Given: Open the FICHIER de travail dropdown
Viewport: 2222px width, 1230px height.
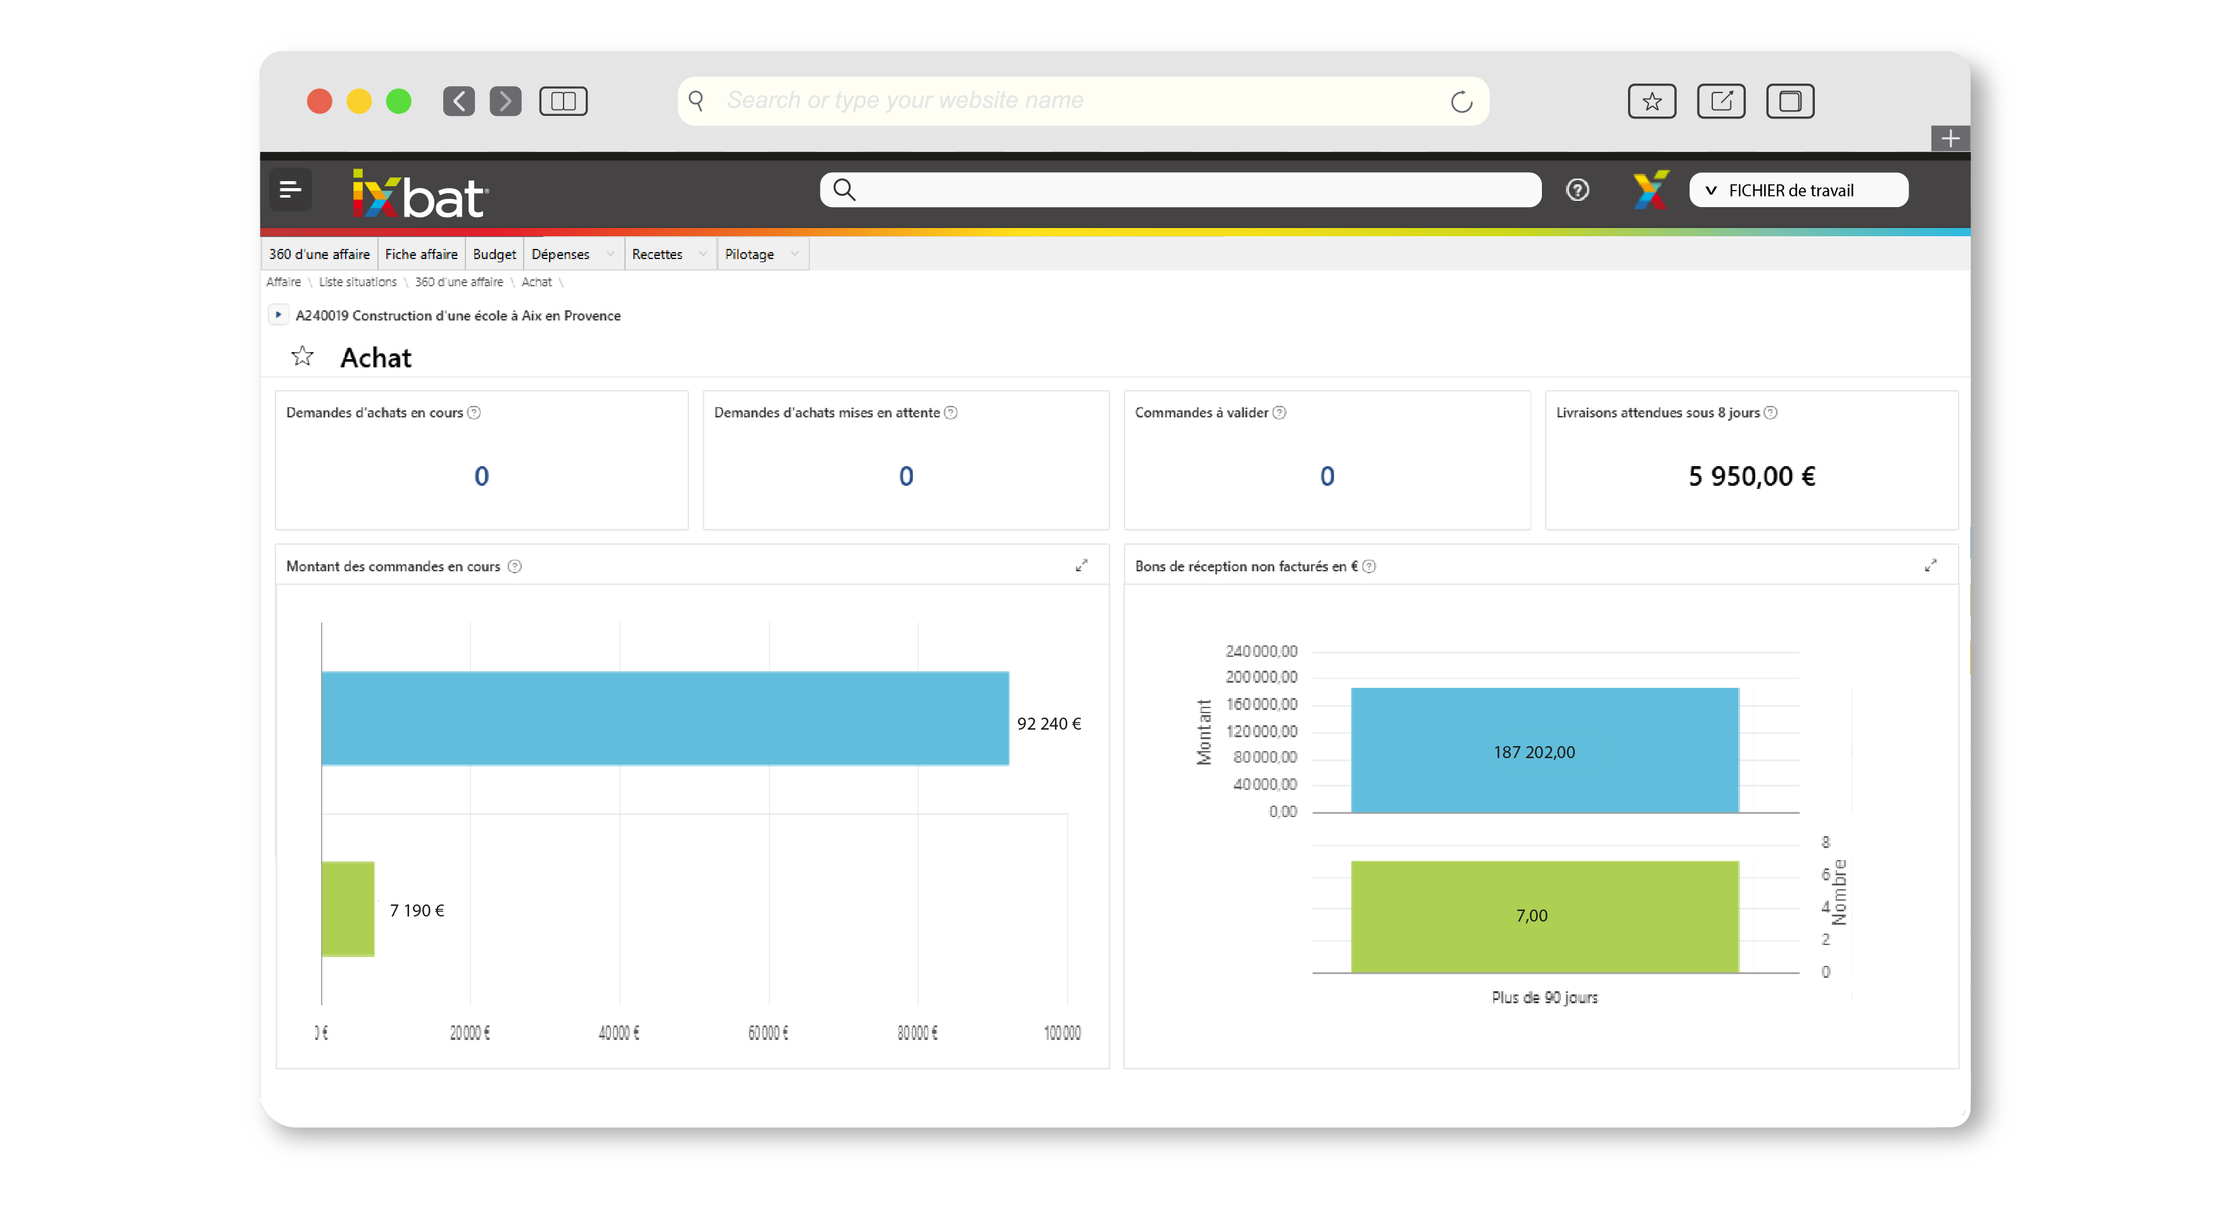Looking at the screenshot, I should point(1798,190).
